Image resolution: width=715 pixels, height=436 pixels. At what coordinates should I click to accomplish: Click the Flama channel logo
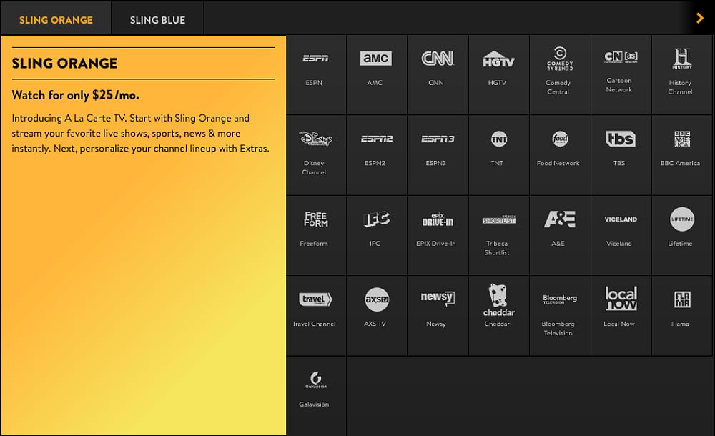click(x=682, y=299)
